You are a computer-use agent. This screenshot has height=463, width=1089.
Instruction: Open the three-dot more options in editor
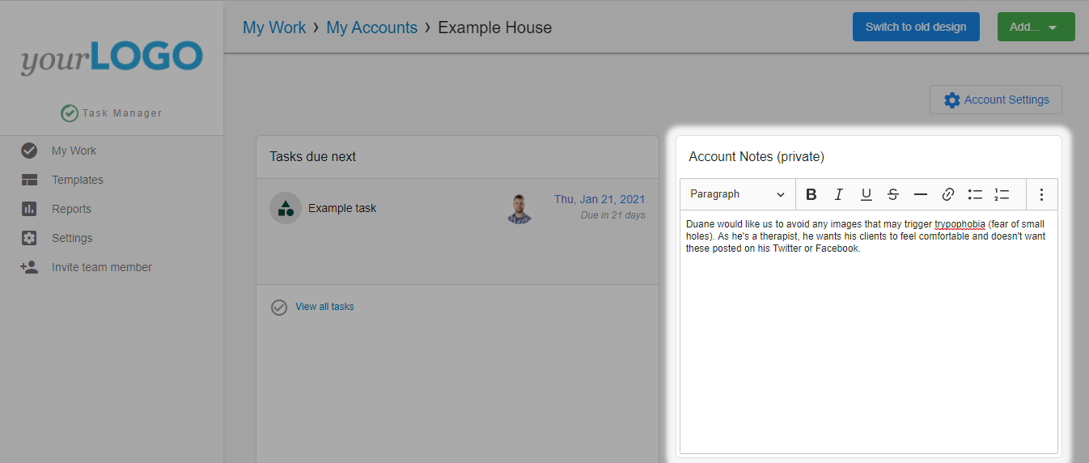(x=1041, y=194)
